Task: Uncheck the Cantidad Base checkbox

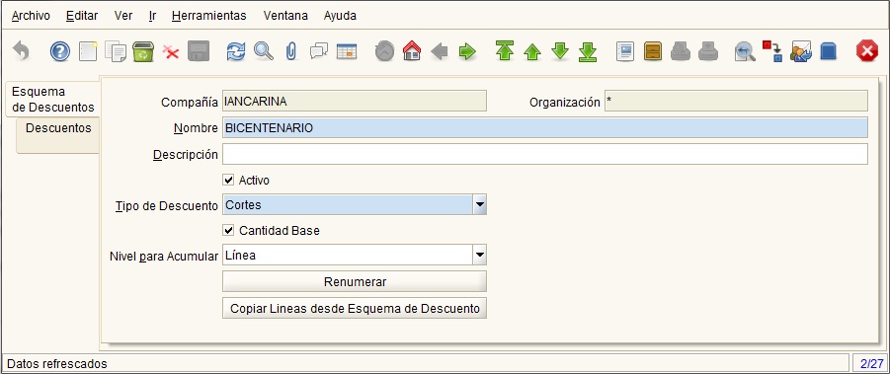Action: pyautogui.click(x=229, y=231)
